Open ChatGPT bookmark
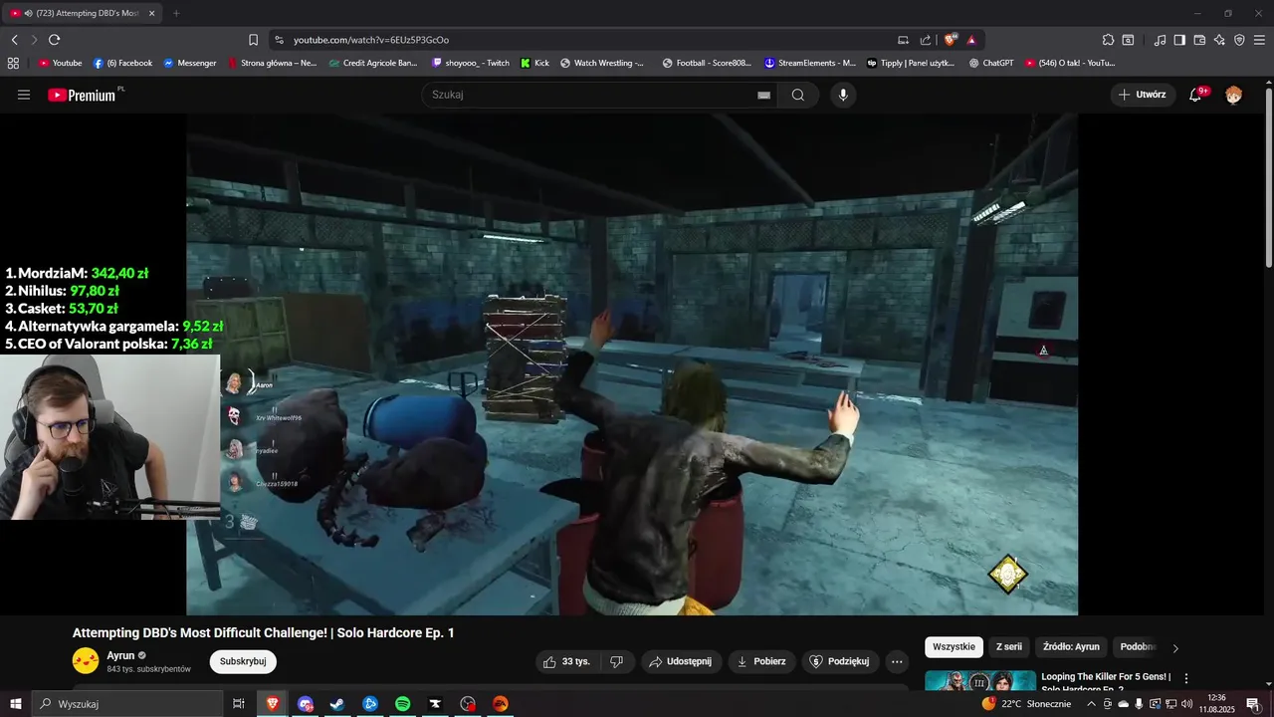The width and height of the screenshot is (1274, 717). click(991, 63)
